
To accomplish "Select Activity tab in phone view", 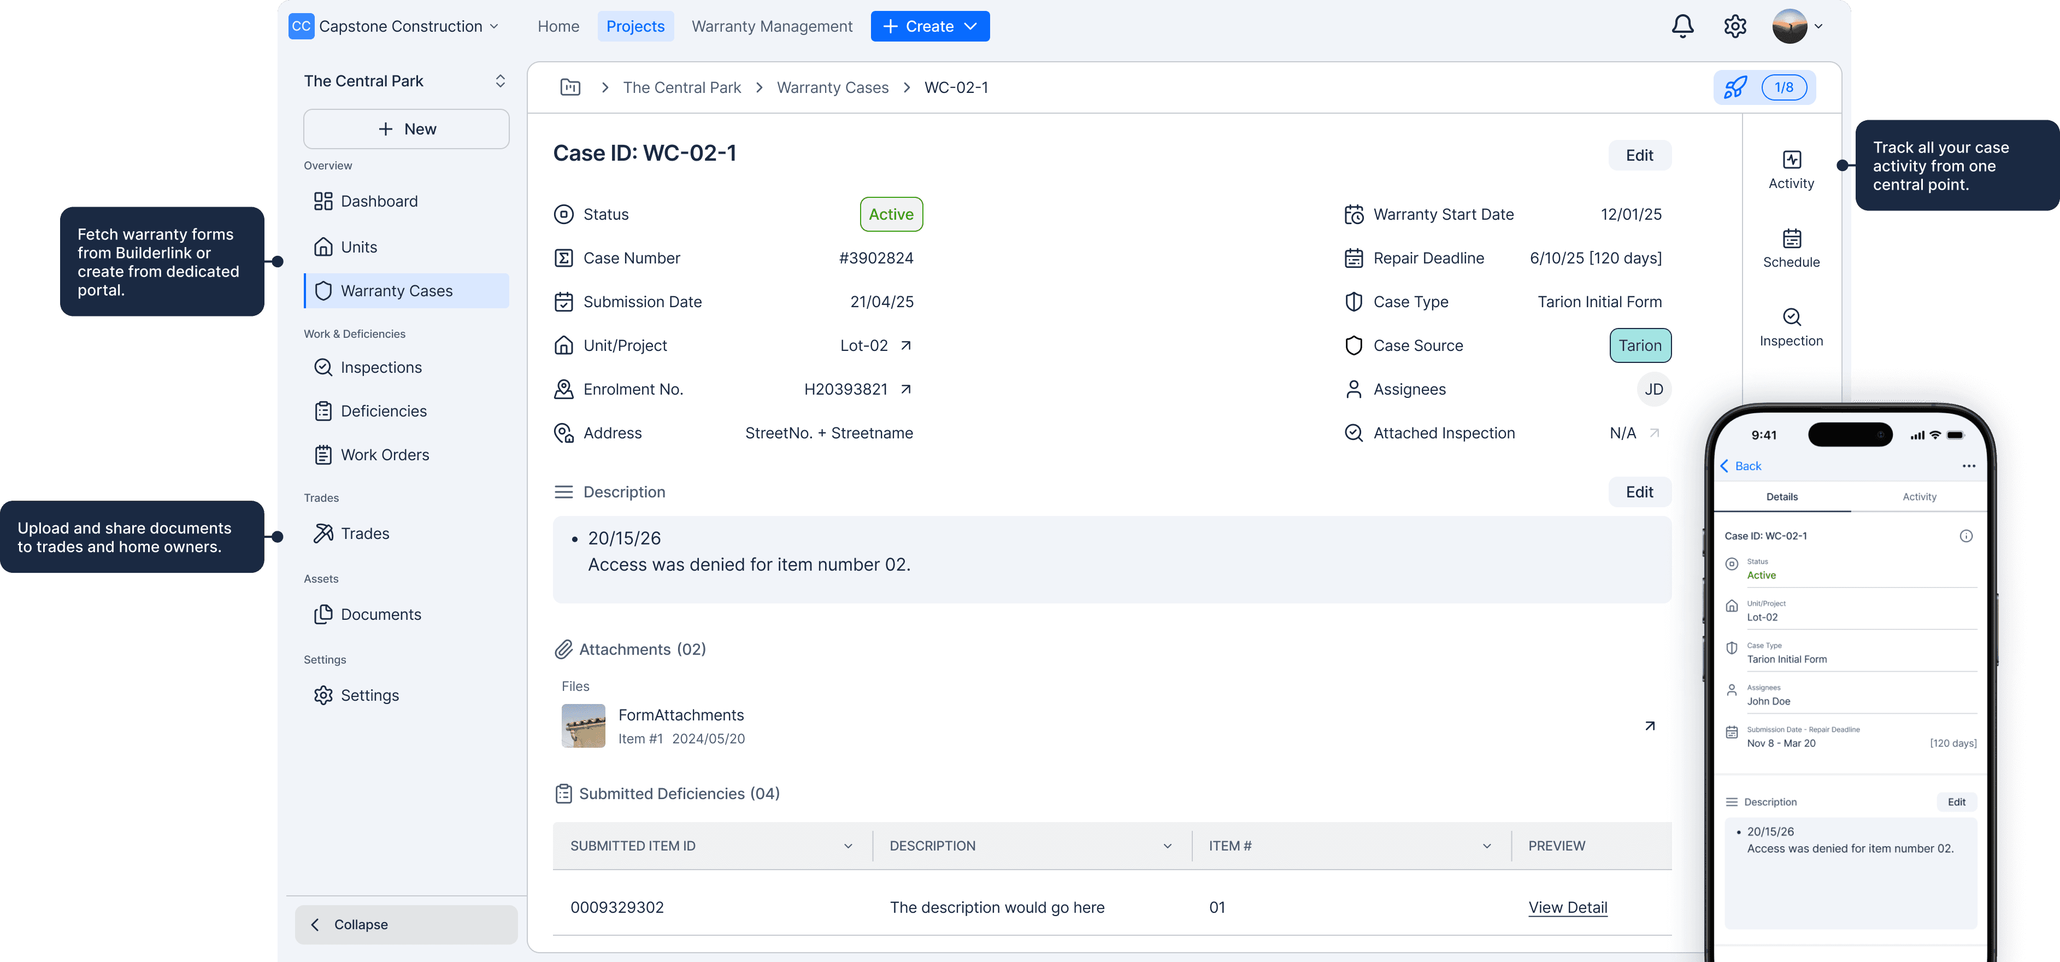I will (x=1919, y=497).
